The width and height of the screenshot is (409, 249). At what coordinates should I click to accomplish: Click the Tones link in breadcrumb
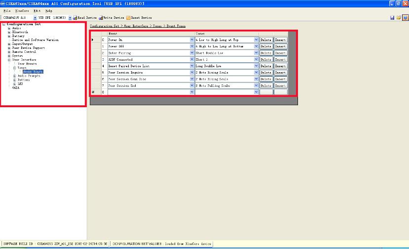click(157, 26)
